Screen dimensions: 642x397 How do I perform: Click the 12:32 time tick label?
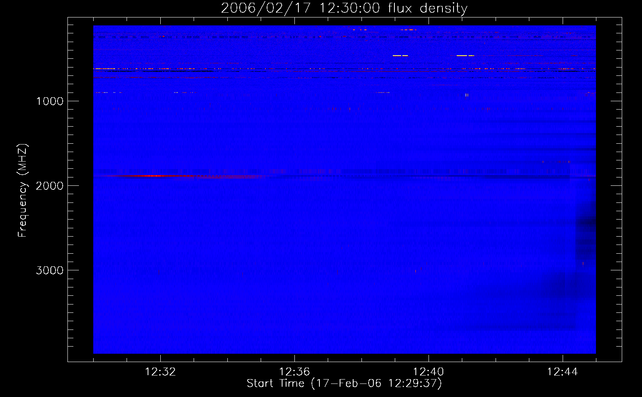coord(160,372)
